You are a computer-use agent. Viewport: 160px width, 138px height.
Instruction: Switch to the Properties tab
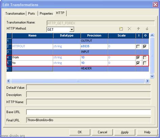tap(46, 13)
